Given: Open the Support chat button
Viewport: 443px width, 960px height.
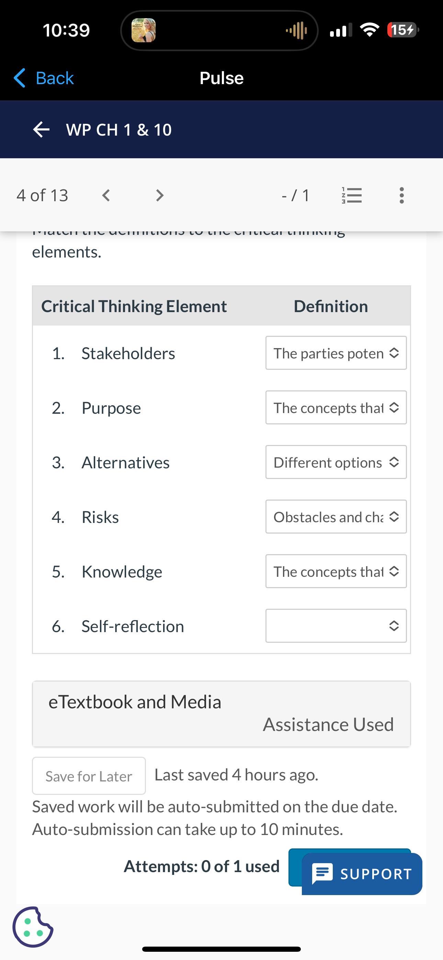Looking at the screenshot, I should point(362,874).
